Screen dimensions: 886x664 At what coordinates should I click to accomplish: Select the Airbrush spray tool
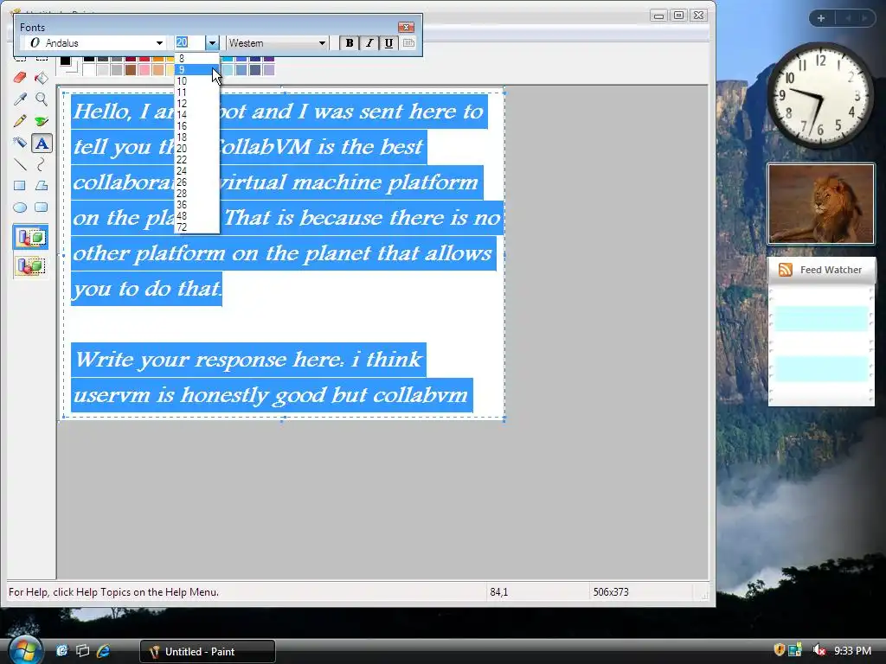pyautogui.click(x=20, y=143)
